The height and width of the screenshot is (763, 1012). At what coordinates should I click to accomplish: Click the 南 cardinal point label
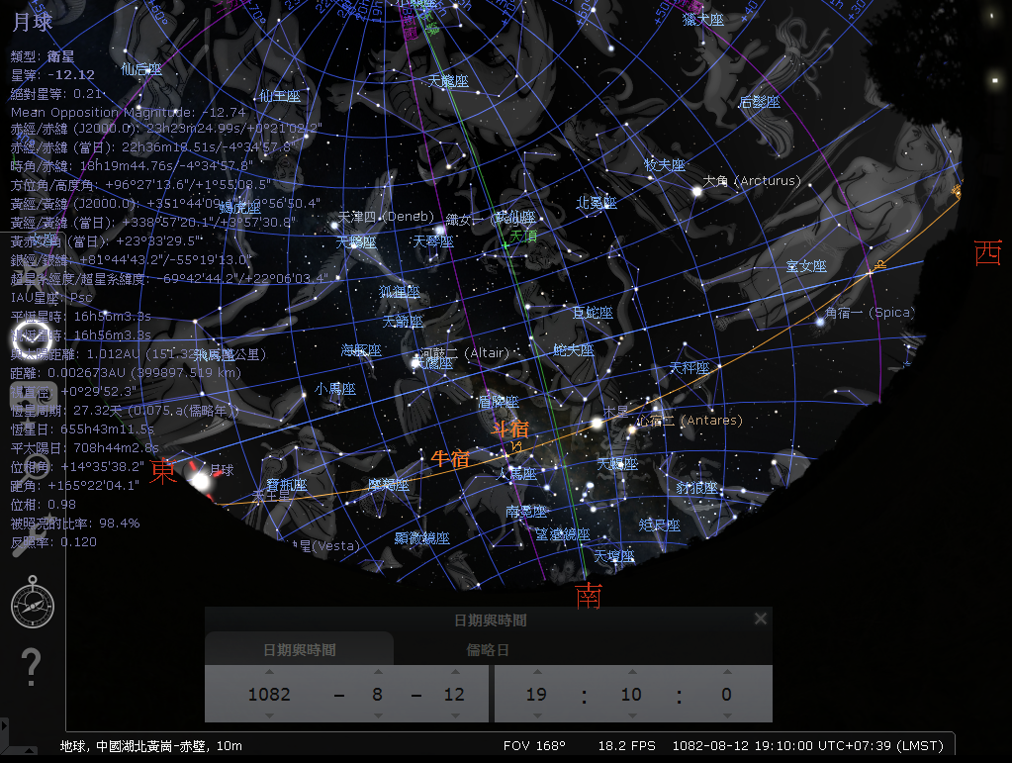[589, 595]
